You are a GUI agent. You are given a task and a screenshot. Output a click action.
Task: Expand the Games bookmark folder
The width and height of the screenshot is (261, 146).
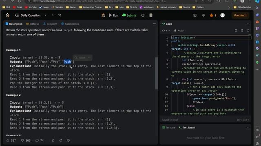click(x=71, y=7)
